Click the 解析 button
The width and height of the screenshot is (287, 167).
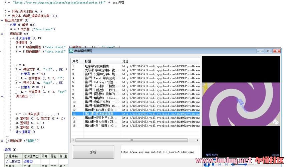click(x=93, y=152)
